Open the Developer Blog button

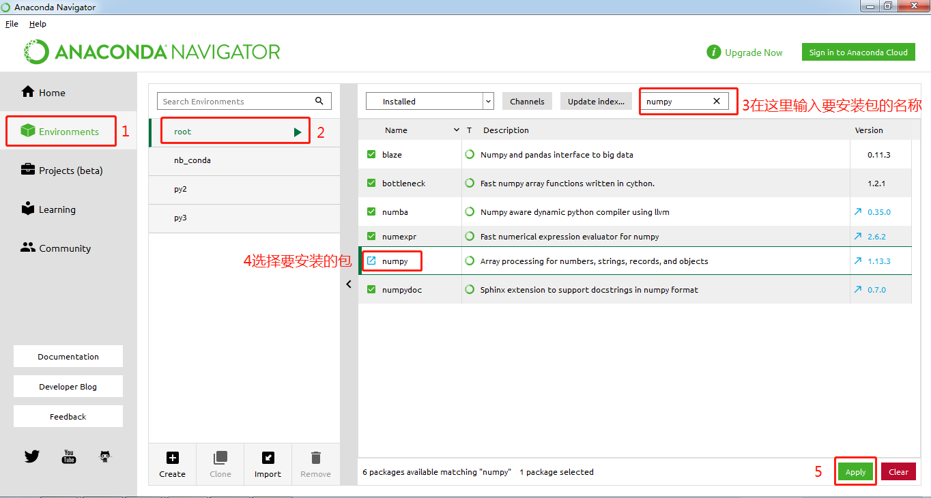(x=68, y=386)
